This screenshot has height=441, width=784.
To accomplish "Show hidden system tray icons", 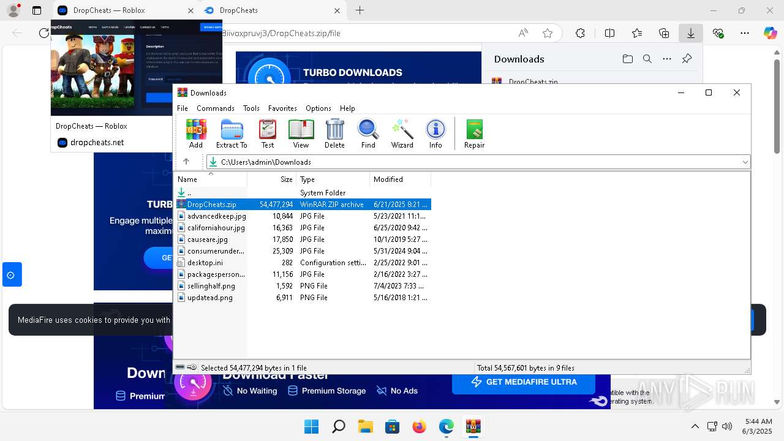I will click(695, 426).
